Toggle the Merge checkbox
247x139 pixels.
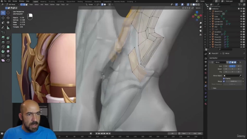(x=224, y=81)
